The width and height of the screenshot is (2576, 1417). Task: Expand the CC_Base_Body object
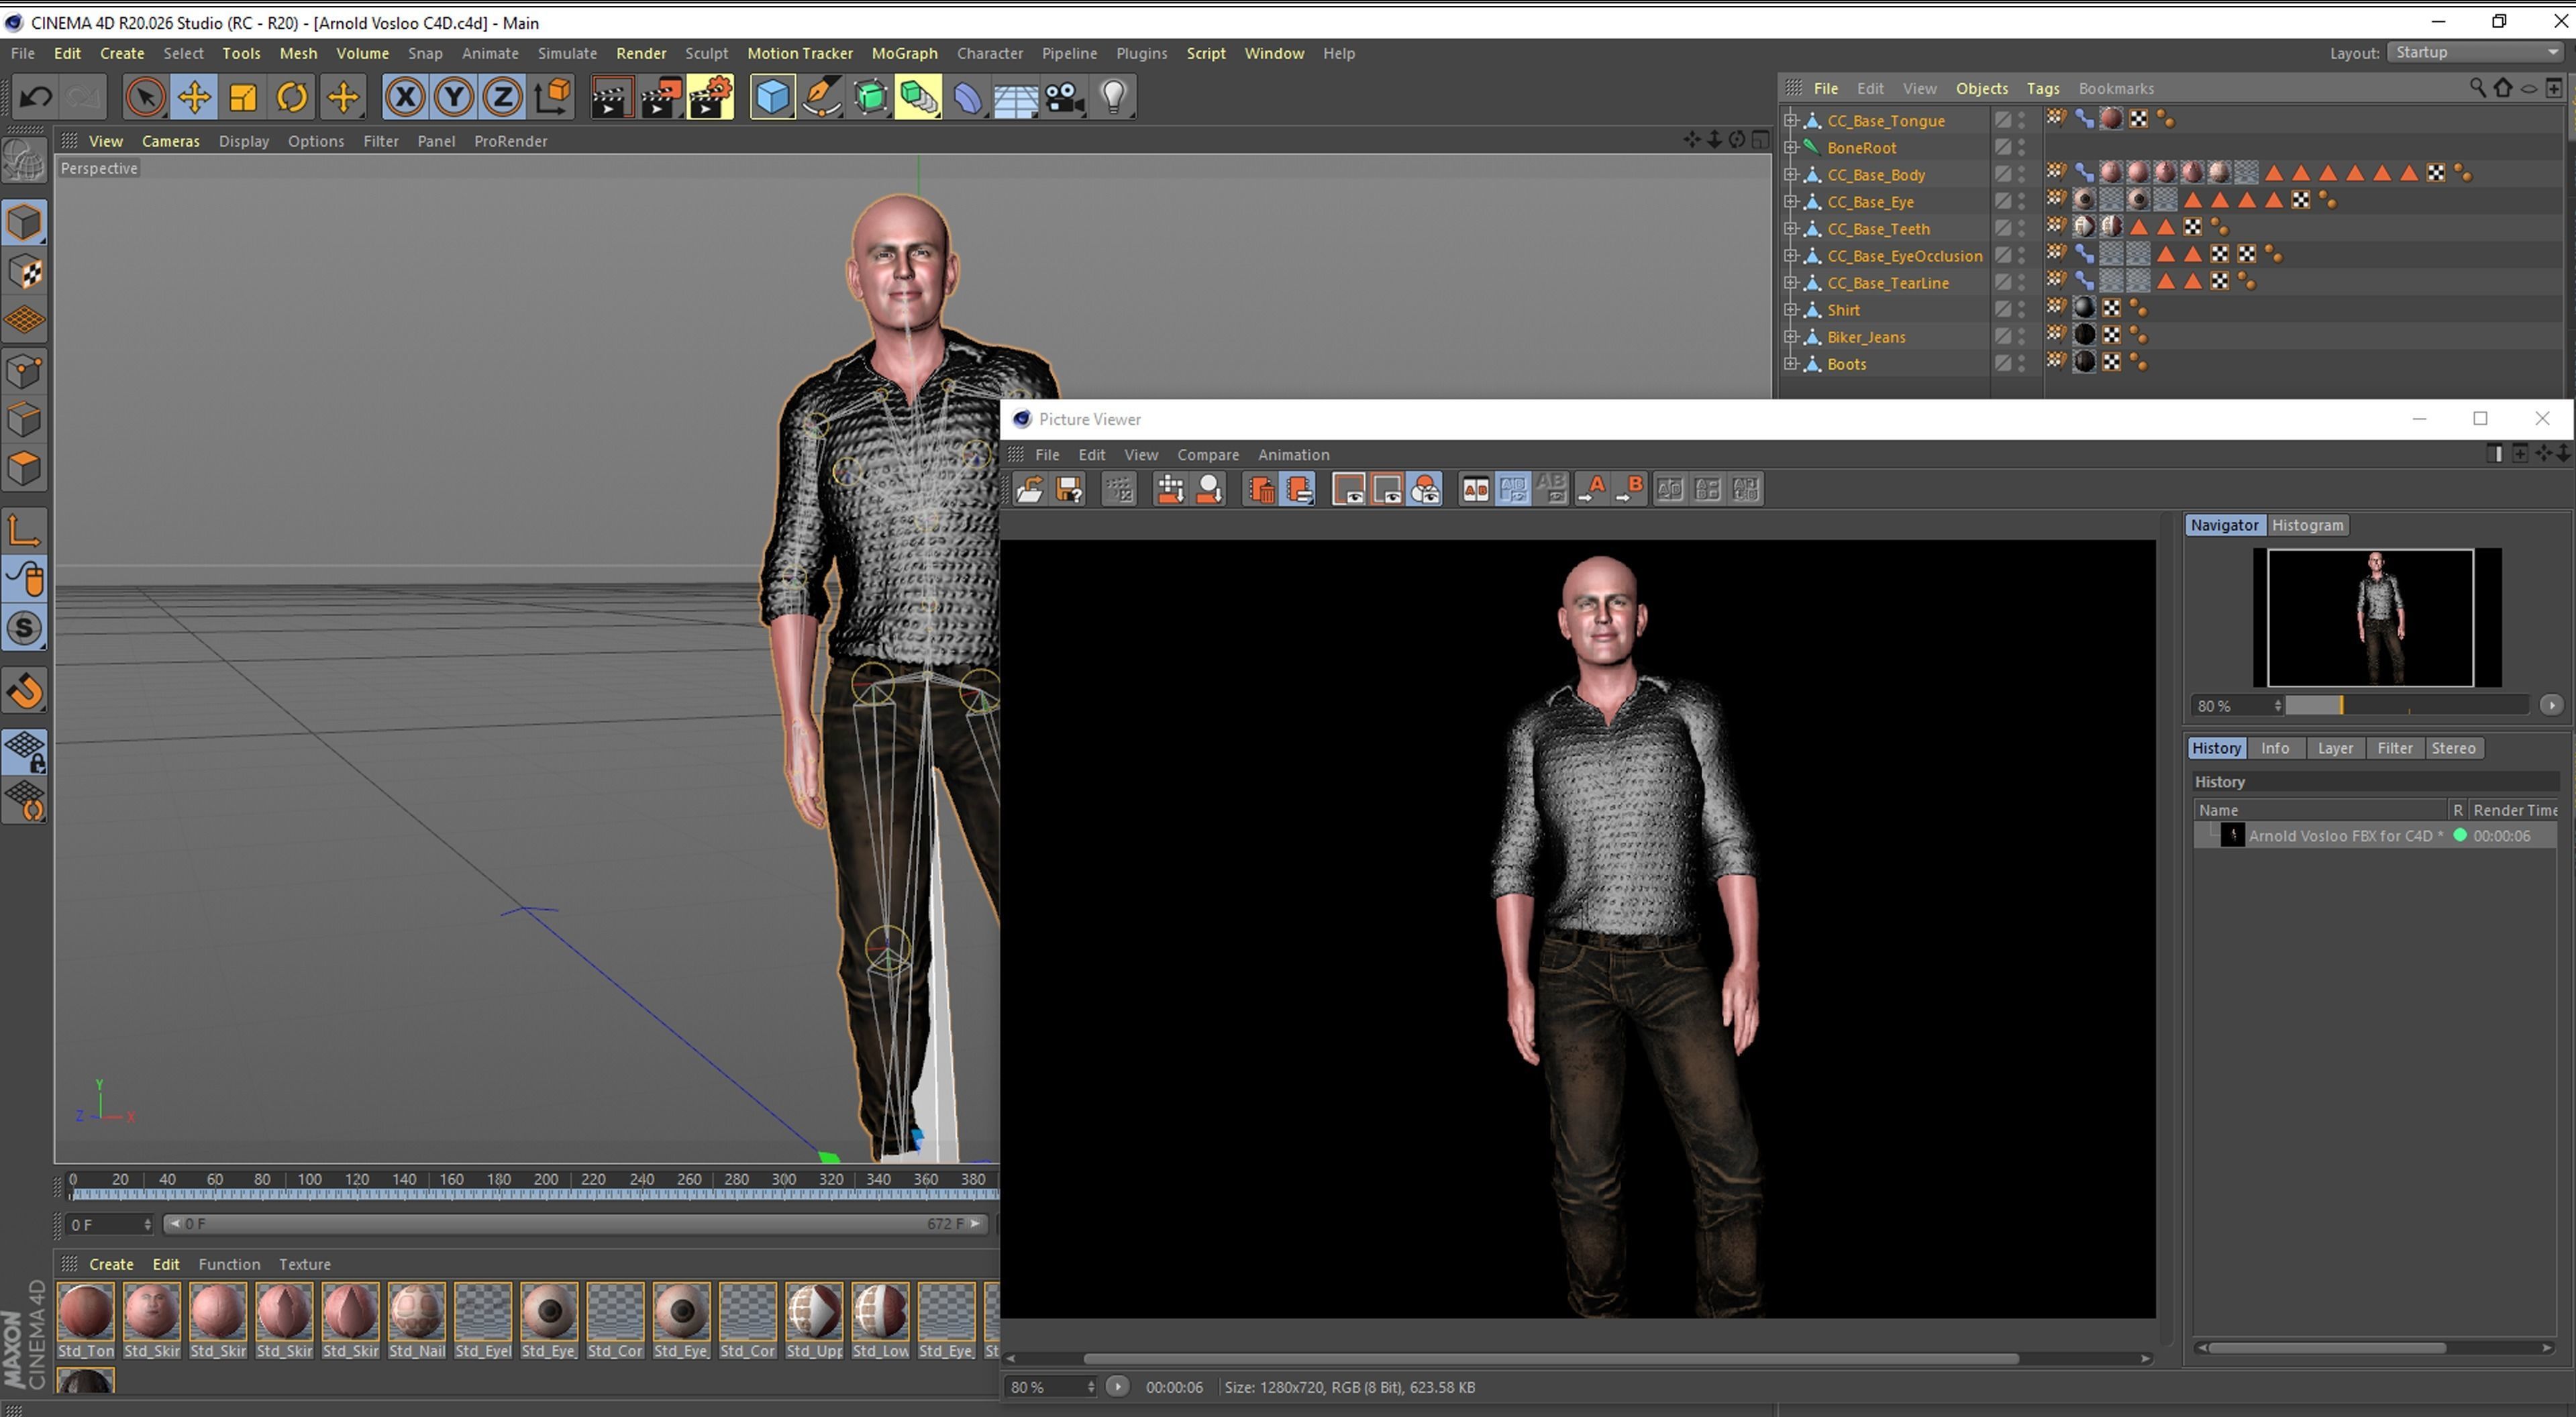coord(1791,174)
